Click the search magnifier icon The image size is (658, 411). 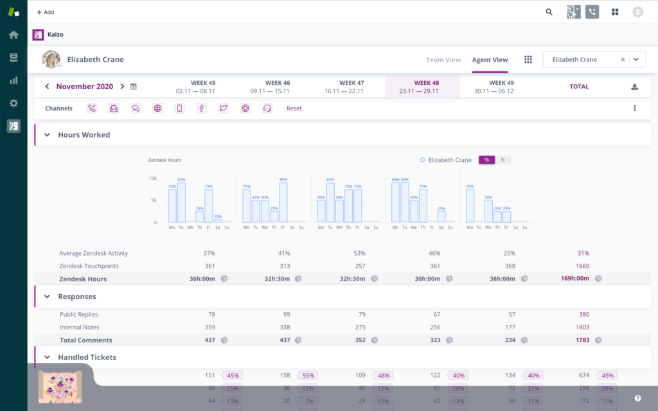[549, 12]
